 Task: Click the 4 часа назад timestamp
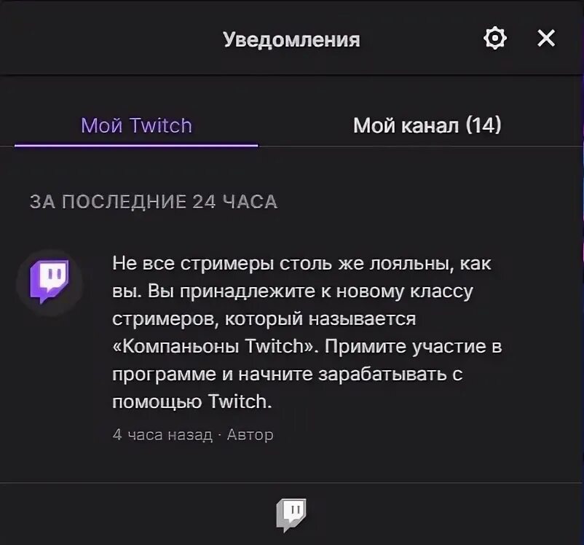click(162, 435)
